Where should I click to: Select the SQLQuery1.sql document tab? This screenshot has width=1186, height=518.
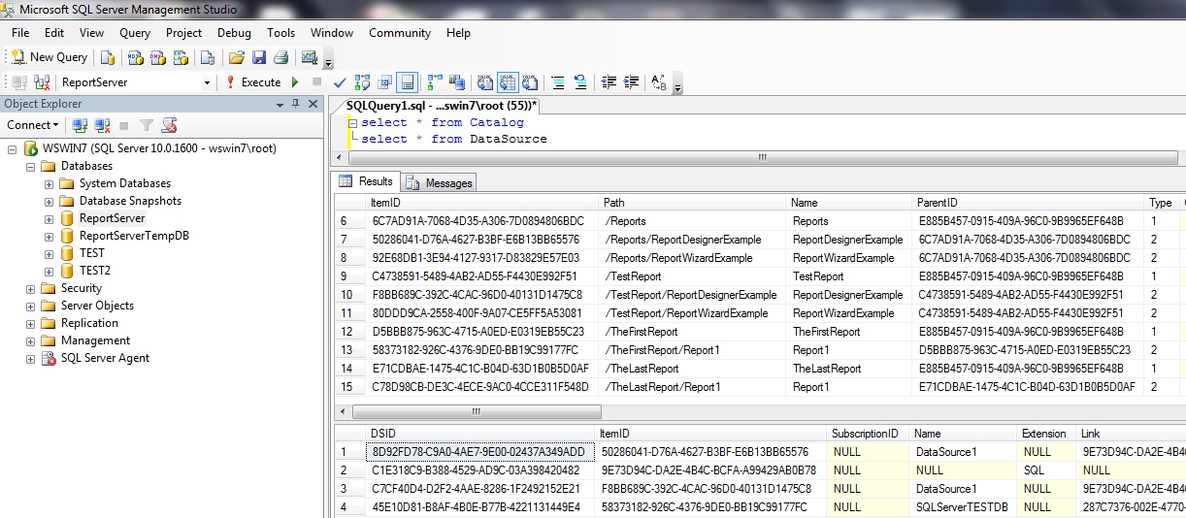coord(441,105)
